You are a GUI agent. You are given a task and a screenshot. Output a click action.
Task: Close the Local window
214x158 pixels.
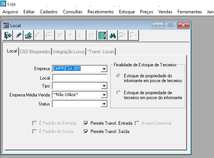(183, 26)
